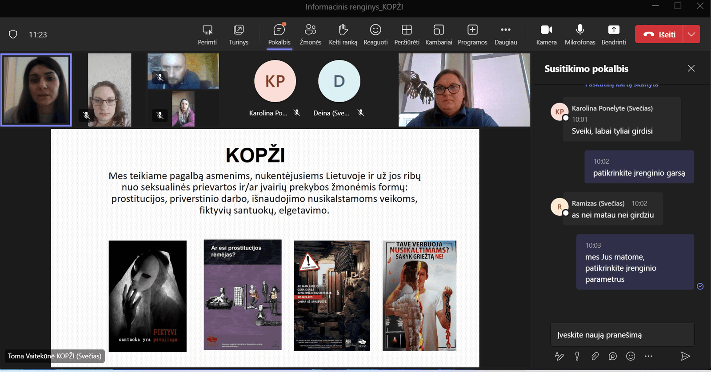Toggle the Kamera camera
The width and height of the screenshot is (711, 372).
pos(546,35)
